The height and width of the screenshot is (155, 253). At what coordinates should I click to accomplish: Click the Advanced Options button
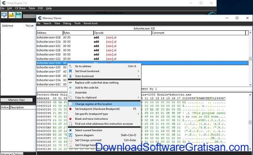coord(12,154)
